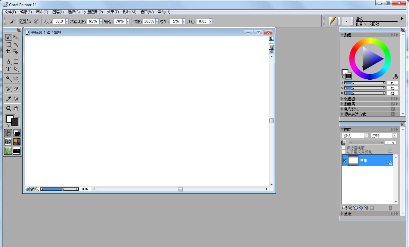Open the 不透明度 opacity dropdown arrow
409x247 pixels.
(101, 21)
